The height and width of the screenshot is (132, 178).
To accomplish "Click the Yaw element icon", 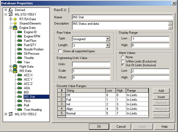I will [20, 62].
